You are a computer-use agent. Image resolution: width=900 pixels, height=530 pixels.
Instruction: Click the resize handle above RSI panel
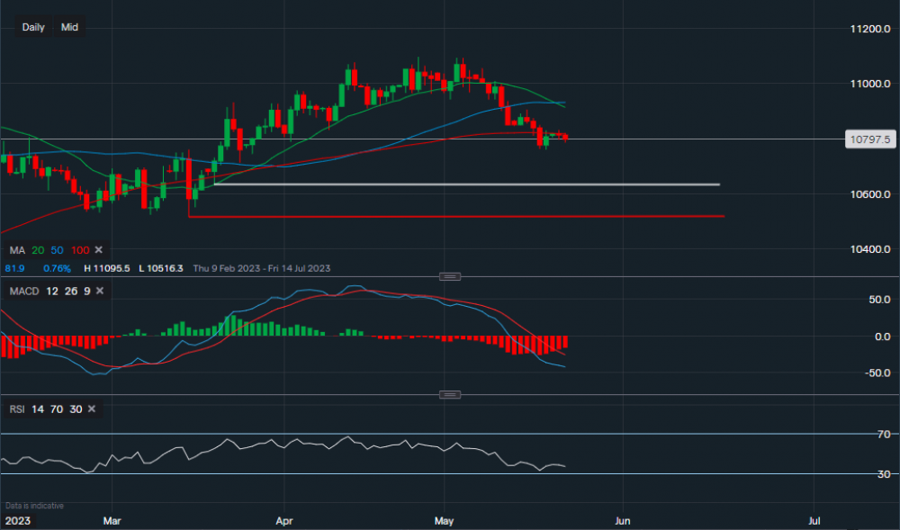click(450, 394)
